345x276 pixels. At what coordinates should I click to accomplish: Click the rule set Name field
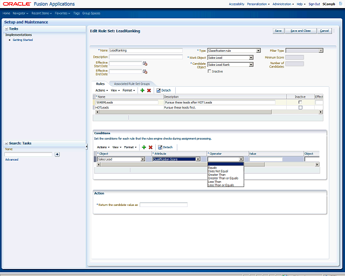[x=146, y=50]
